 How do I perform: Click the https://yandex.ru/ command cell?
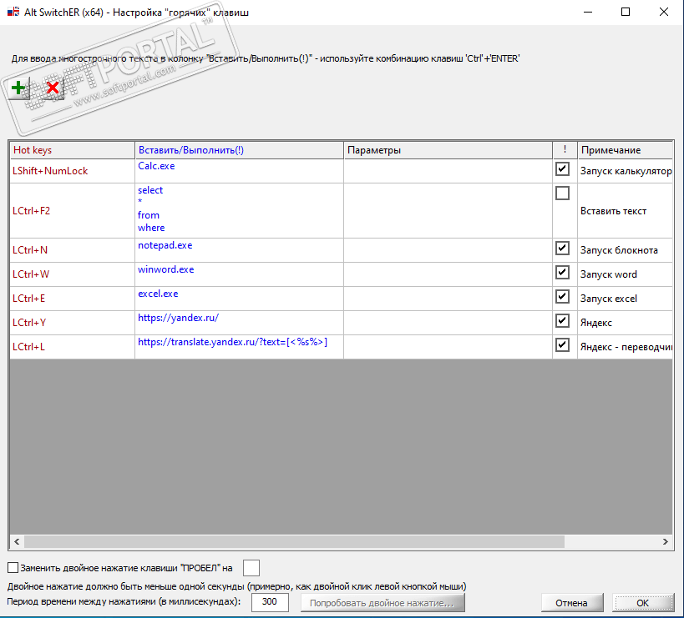click(x=239, y=323)
